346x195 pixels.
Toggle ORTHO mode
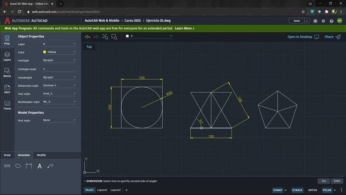312,190
